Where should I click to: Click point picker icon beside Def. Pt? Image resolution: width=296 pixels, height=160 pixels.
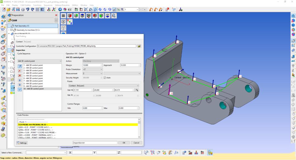coord(137,90)
